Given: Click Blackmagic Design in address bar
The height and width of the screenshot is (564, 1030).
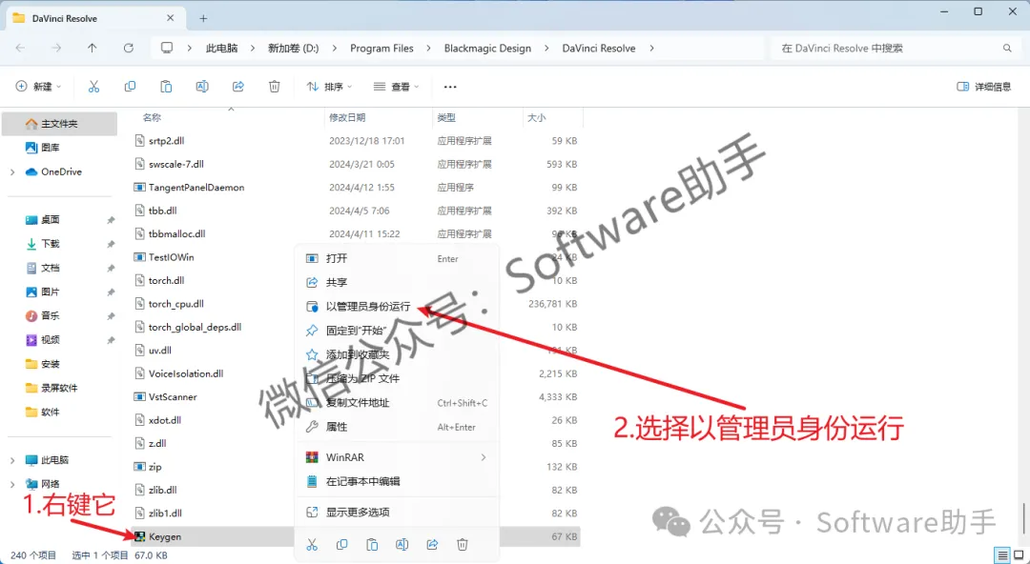Looking at the screenshot, I should click(x=487, y=48).
